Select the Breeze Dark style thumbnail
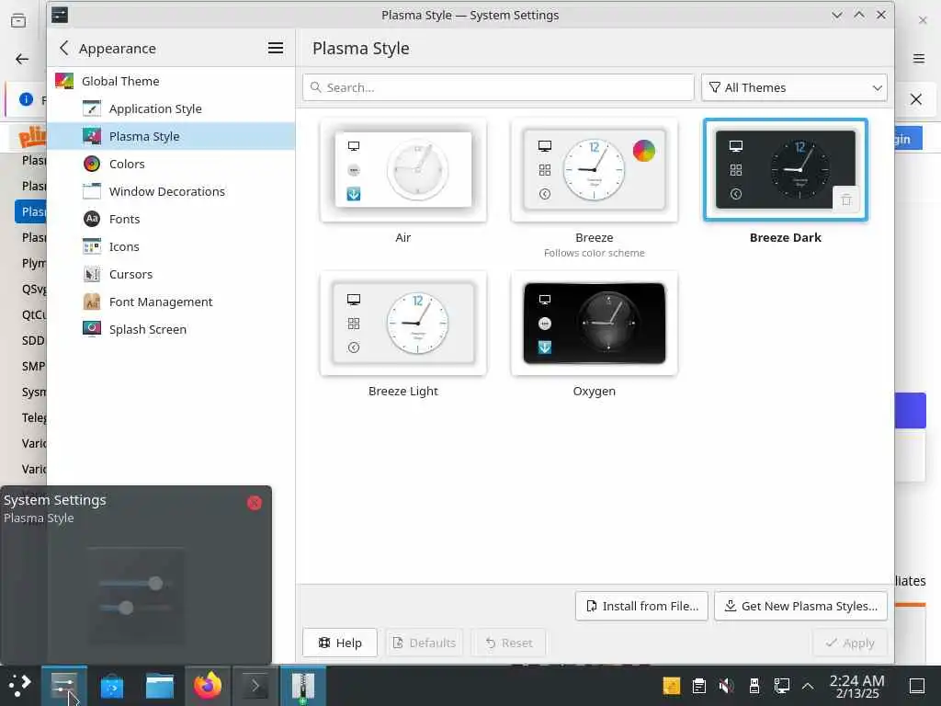 click(x=786, y=170)
